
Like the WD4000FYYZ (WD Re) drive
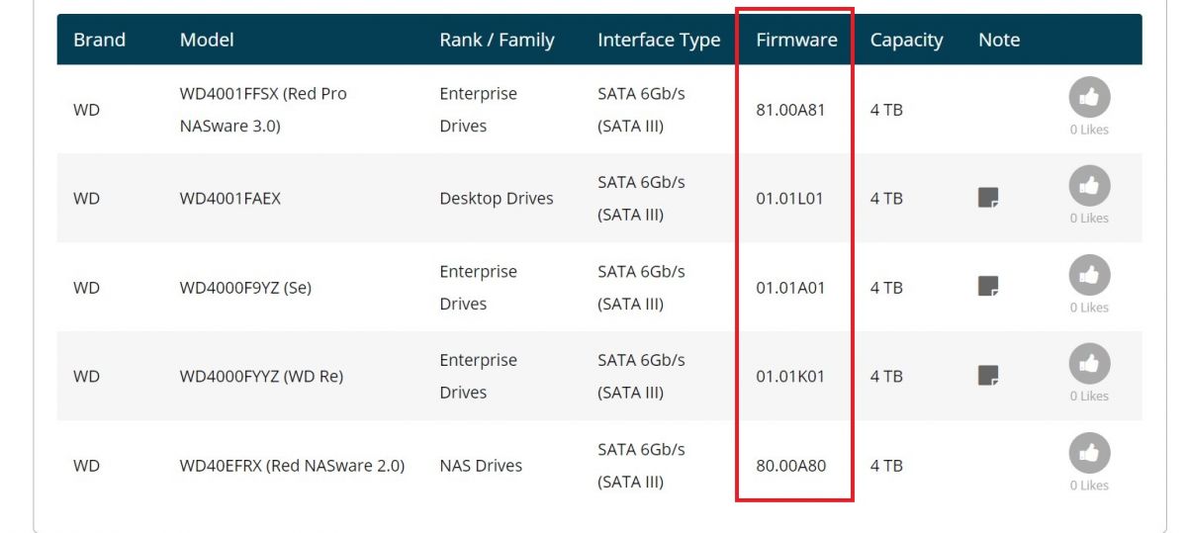pos(1089,364)
